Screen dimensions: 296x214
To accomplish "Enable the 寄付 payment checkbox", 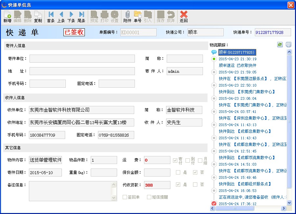I will coord(176,160).
